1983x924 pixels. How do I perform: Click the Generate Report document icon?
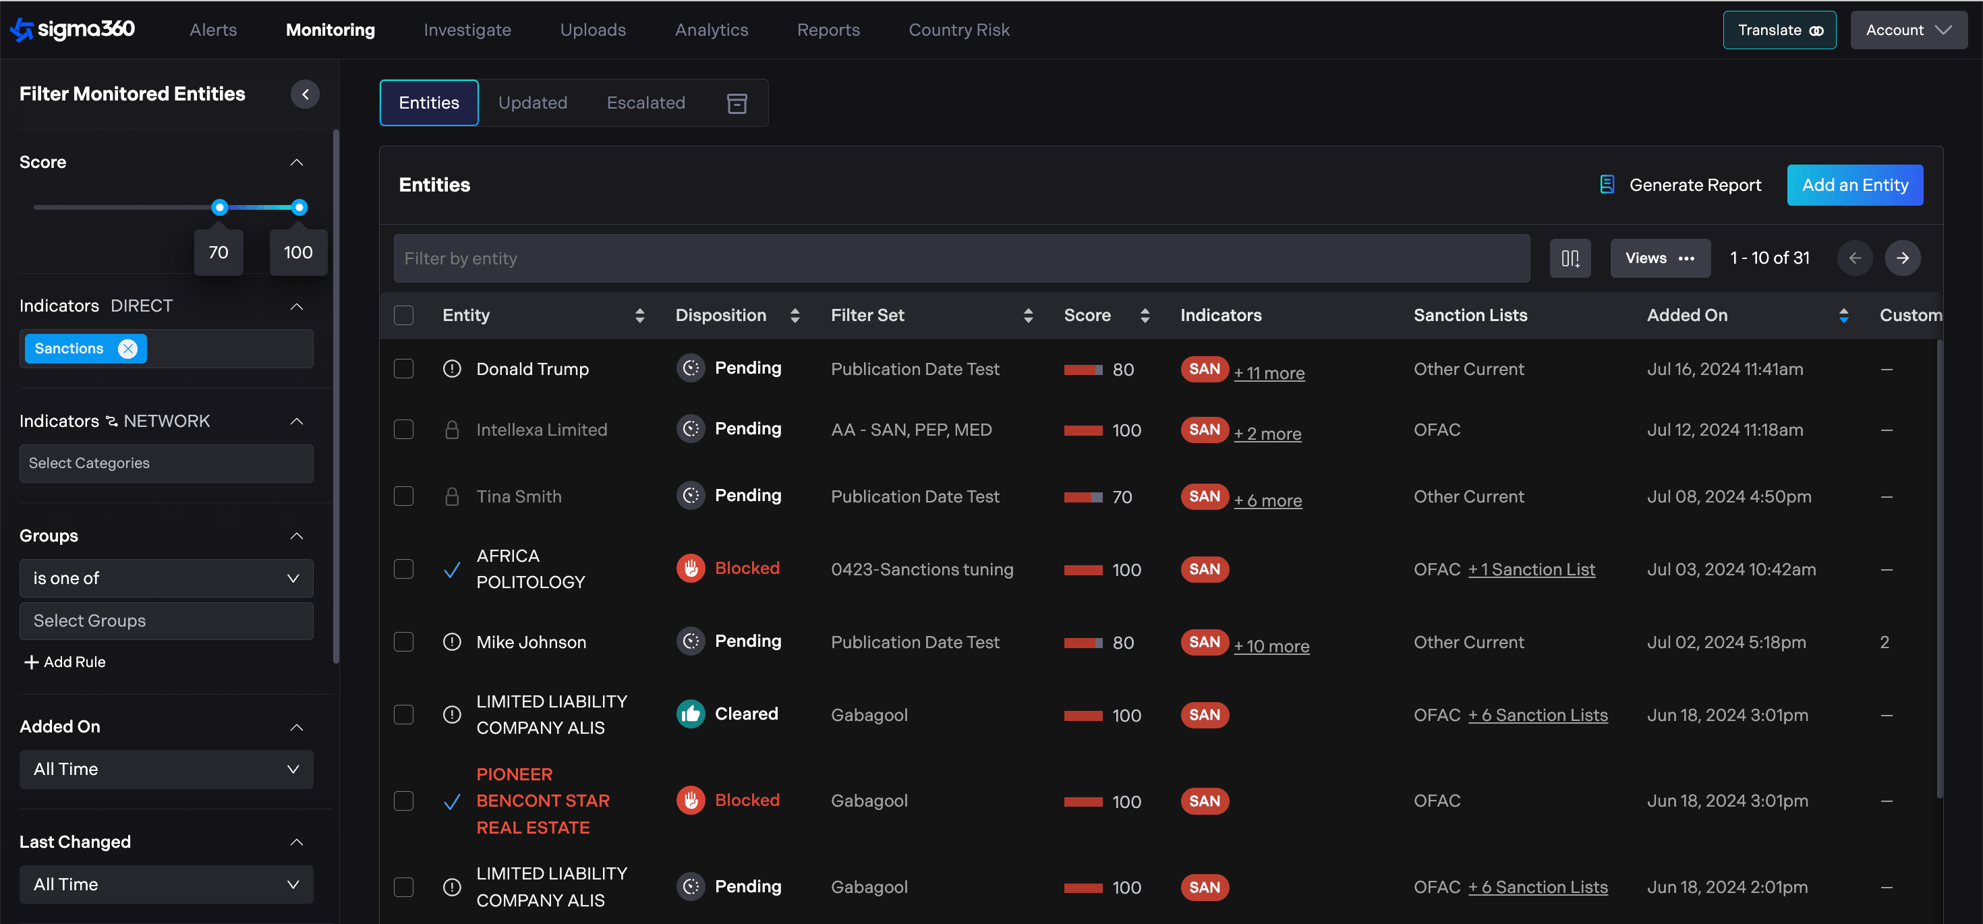point(1607,185)
